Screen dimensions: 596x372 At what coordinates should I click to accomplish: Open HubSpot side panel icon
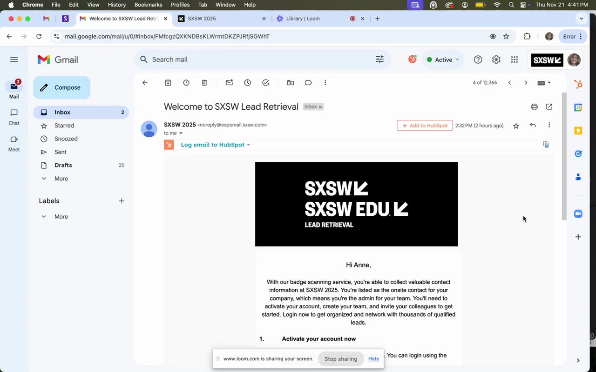[x=578, y=84]
